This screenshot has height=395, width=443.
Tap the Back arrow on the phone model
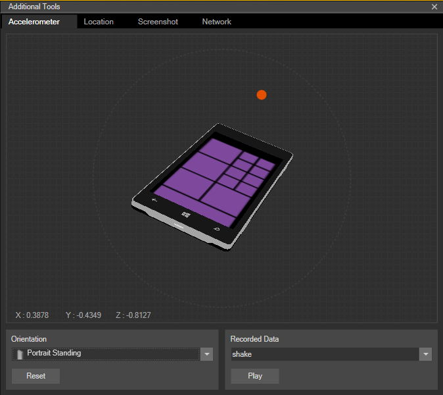(x=154, y=199)
